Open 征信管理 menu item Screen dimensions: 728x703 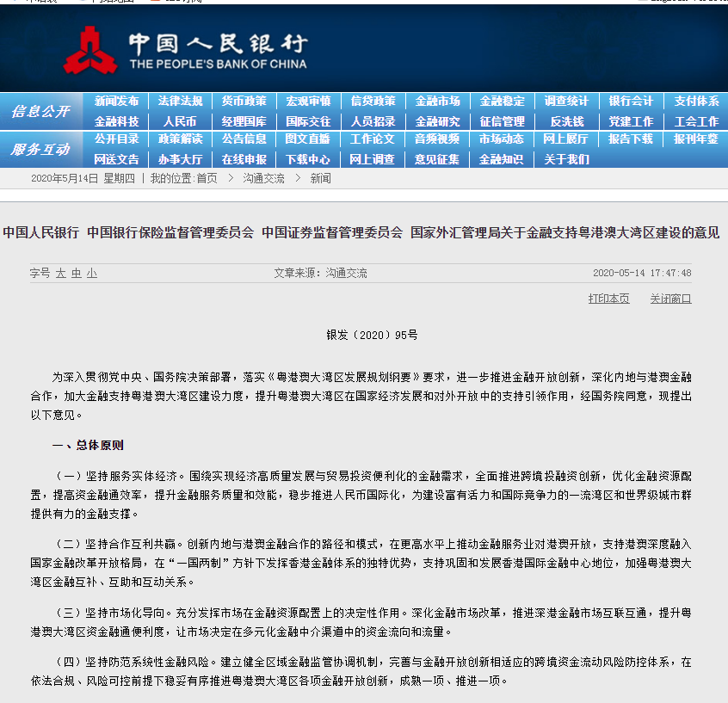click(502, 121)
